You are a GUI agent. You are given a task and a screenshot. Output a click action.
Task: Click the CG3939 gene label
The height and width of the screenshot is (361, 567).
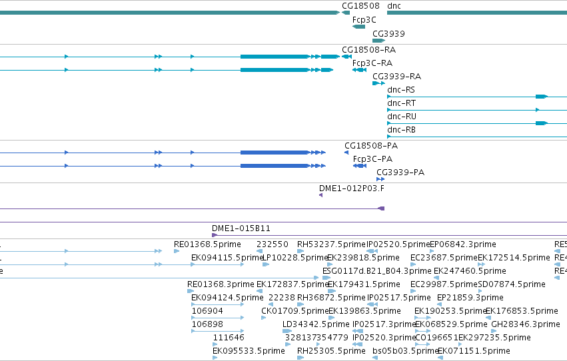click(388, 33)
